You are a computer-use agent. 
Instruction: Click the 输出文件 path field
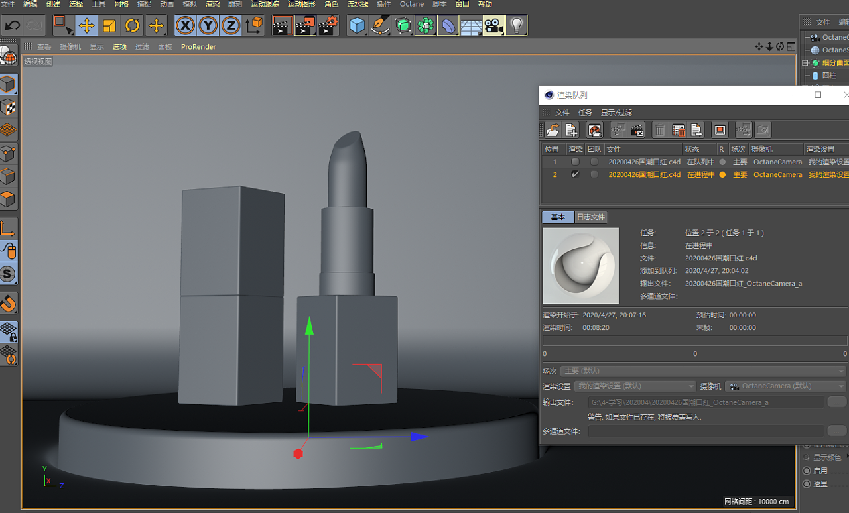click(706, 402)
